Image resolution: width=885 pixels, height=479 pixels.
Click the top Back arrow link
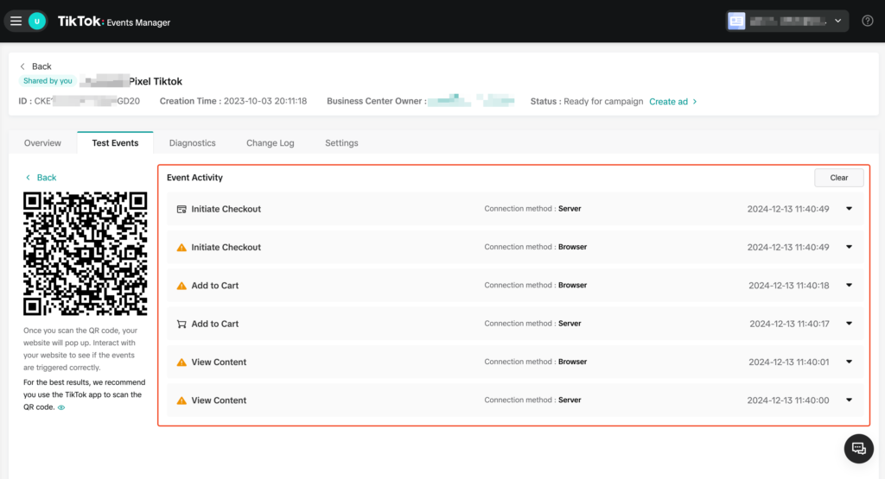point(35,66)
